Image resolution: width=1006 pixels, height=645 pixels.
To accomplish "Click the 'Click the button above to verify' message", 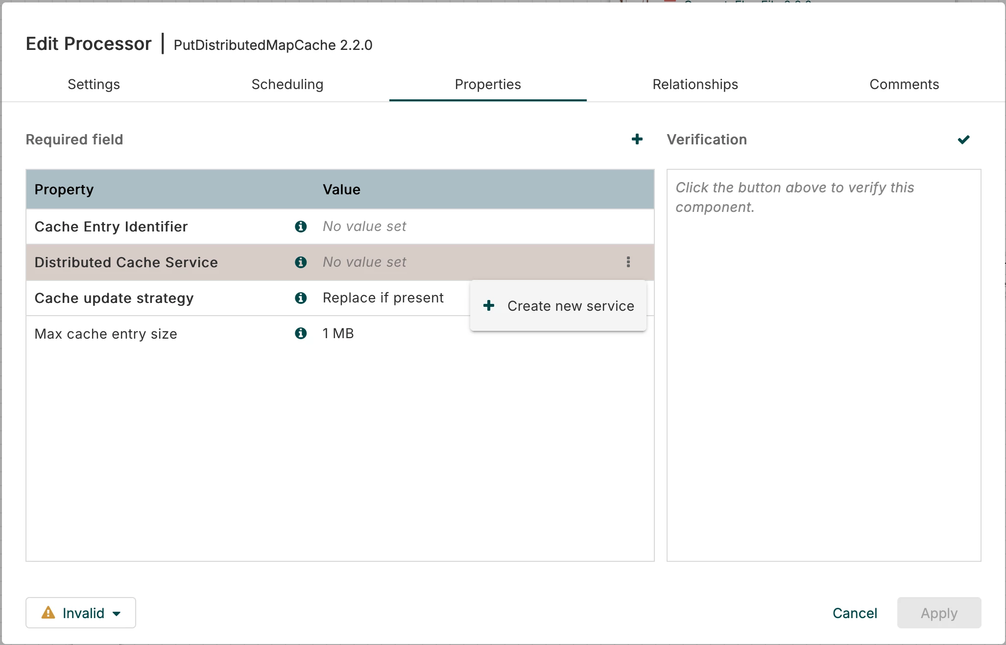I will click(x=794, y=197).
